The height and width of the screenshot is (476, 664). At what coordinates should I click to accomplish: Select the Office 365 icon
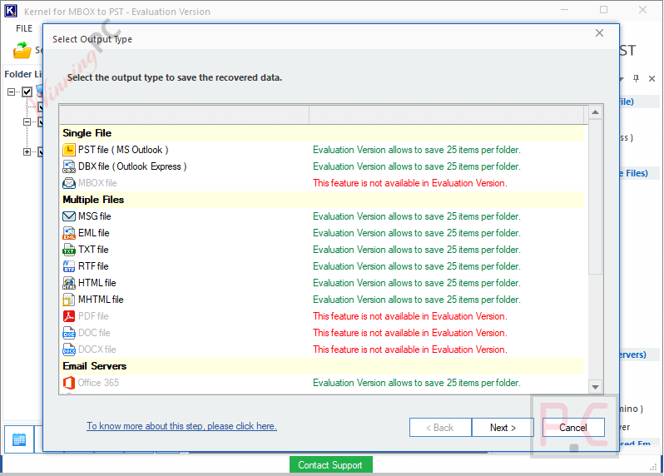[x=69, y=383]
